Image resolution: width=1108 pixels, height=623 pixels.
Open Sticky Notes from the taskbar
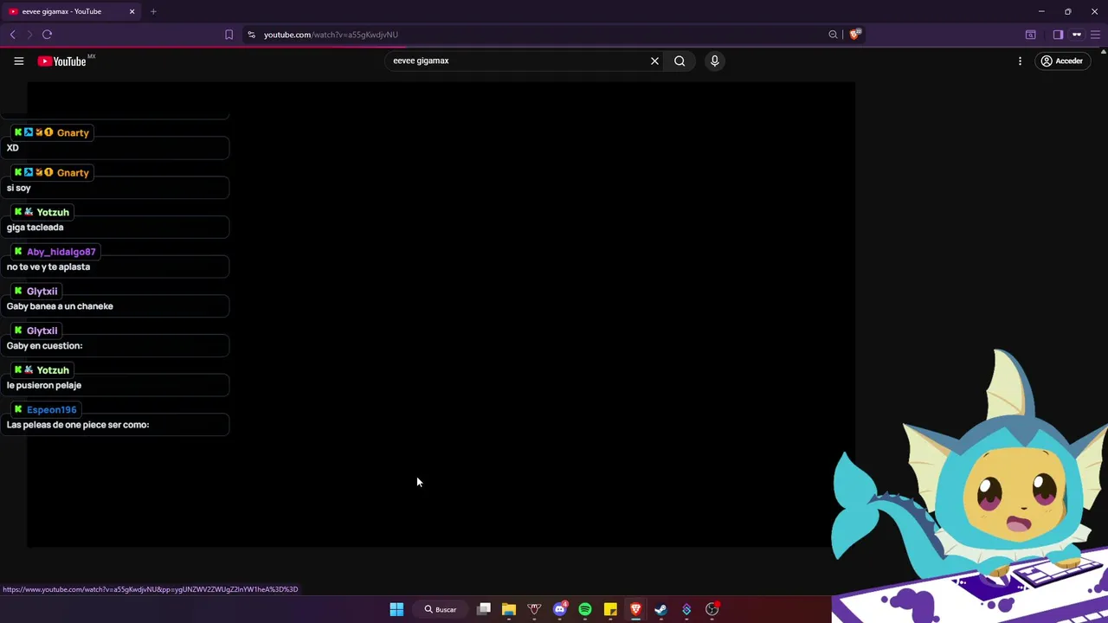click(x=610, y=609)
